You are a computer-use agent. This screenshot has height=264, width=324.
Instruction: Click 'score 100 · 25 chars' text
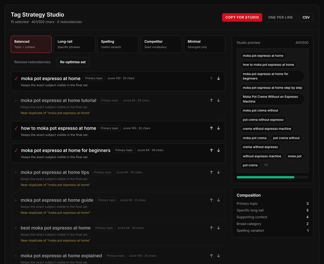pos(121,78)
